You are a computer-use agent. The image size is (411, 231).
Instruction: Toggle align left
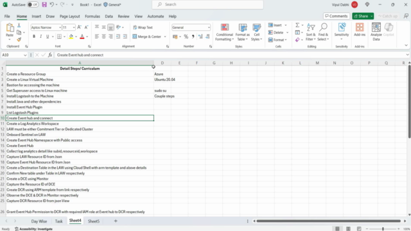(97, 37)
